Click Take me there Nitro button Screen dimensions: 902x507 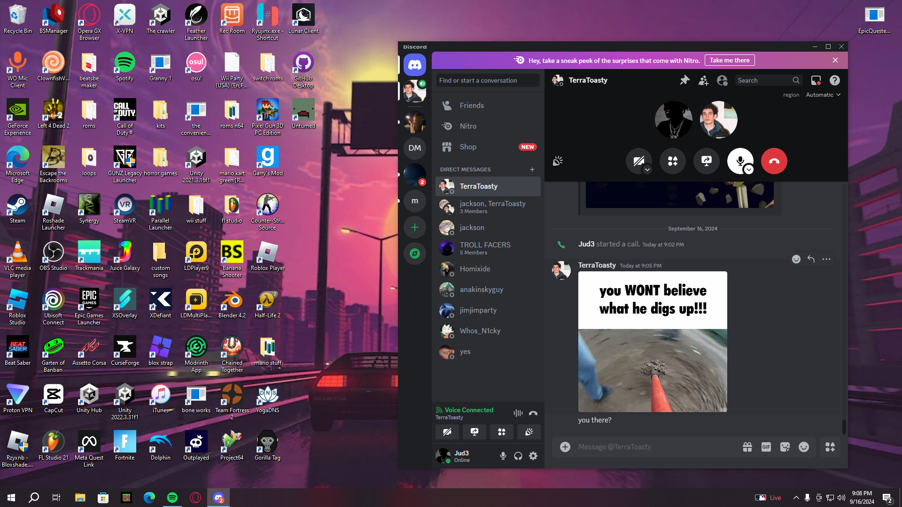[730, 60]
